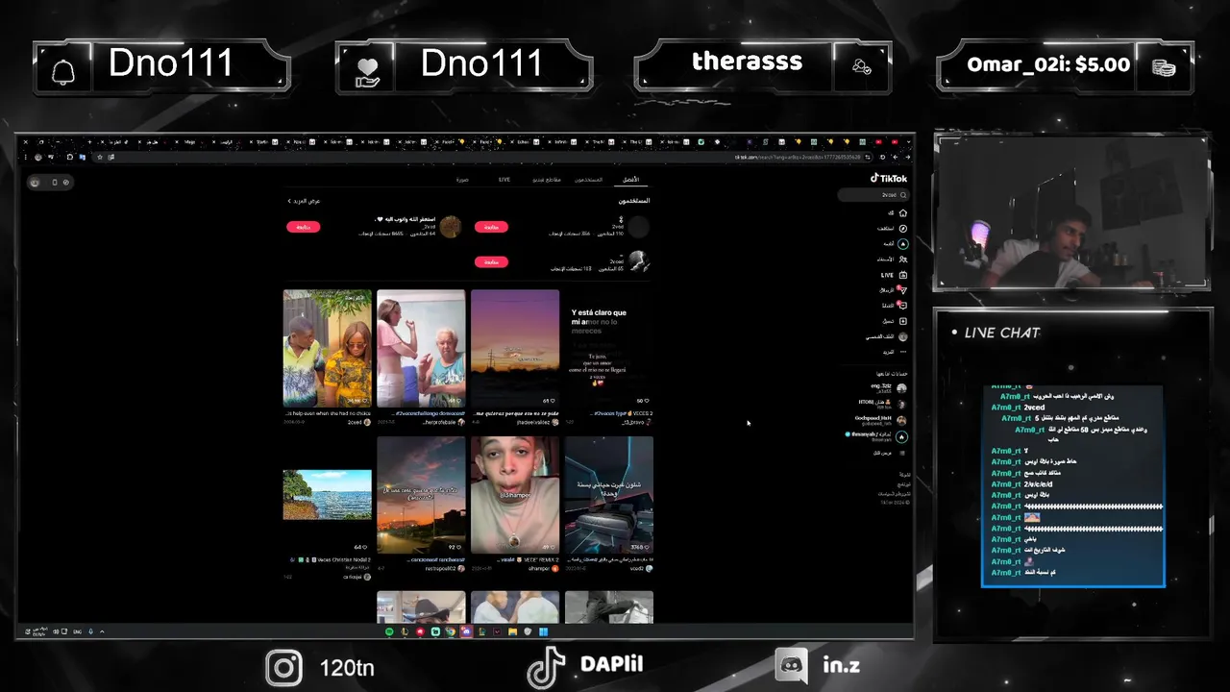Click the Discord icon next to in.z
The width and height of the screenshot is (1230, 692).
click(x=792, y=666)
